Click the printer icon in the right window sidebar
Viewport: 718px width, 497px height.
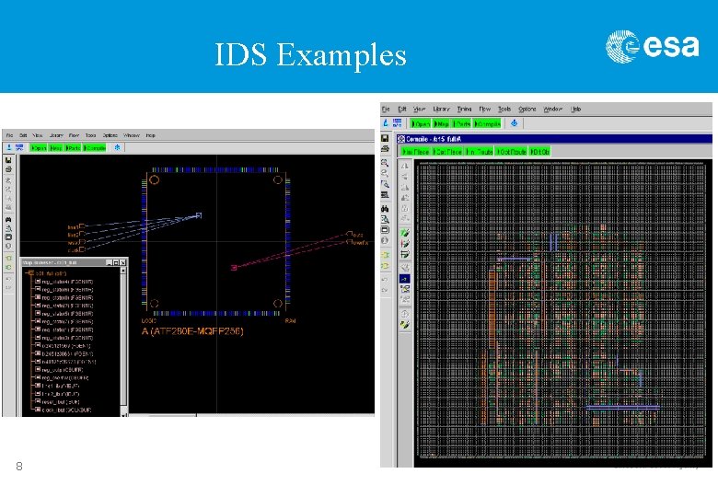(385, 149)
